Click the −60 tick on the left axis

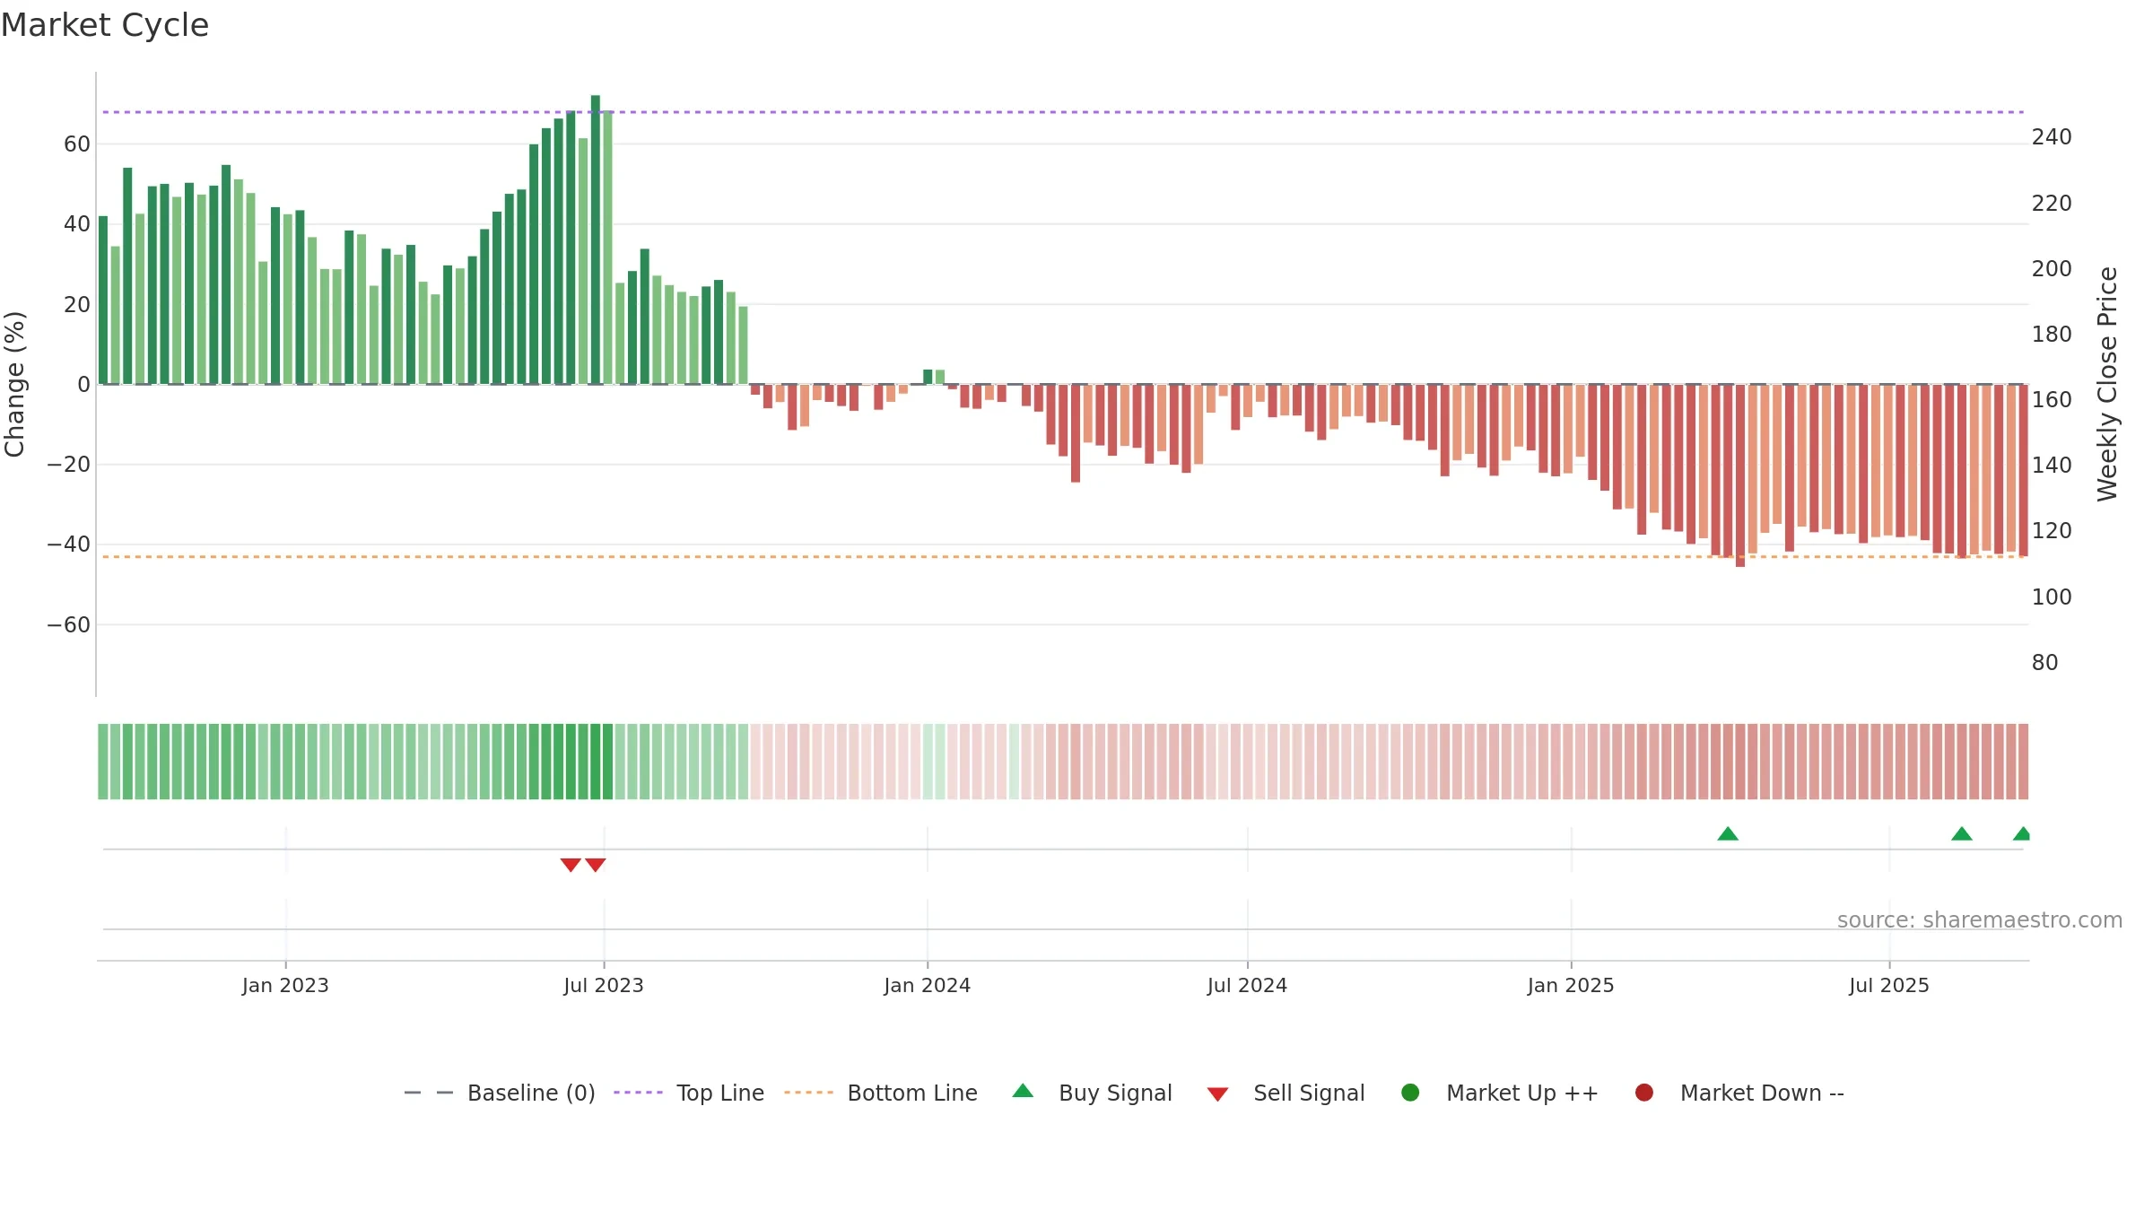tap(69, 624)
